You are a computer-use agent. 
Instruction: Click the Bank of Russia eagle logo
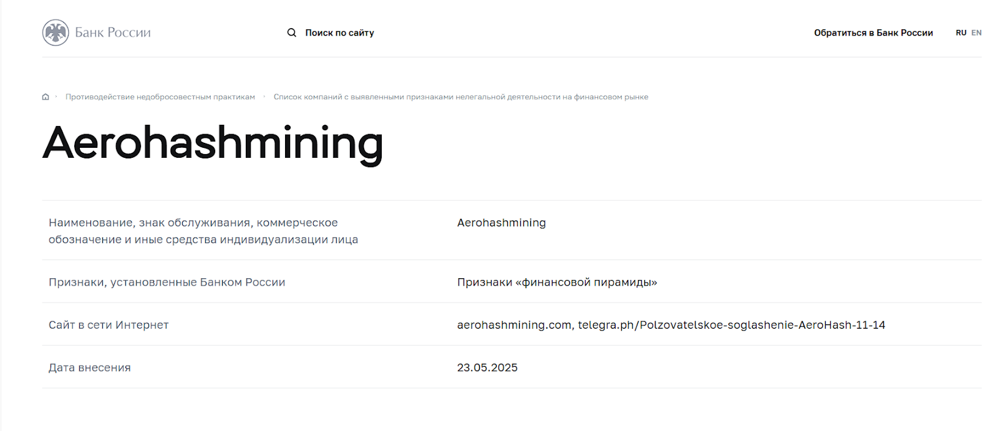point(56,32)
